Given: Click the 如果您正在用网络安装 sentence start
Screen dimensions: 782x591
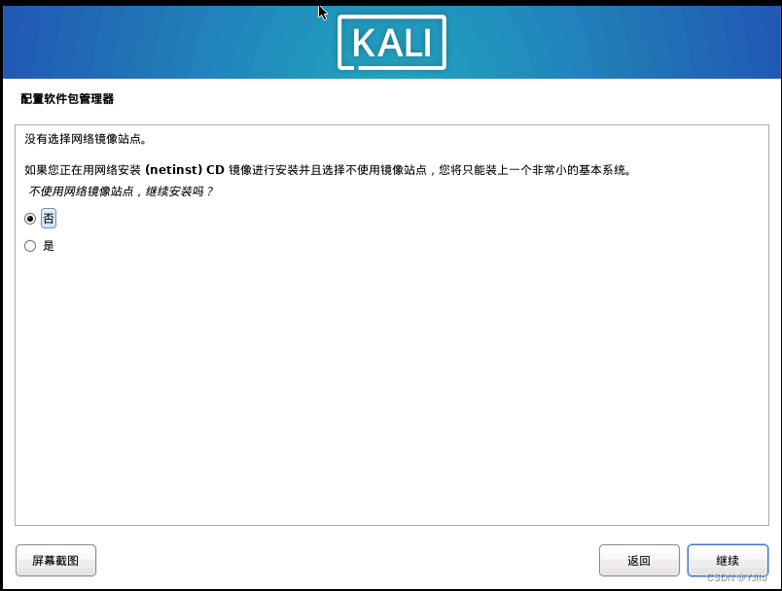Looking at the screenshot, I should (x=83, y=170).
